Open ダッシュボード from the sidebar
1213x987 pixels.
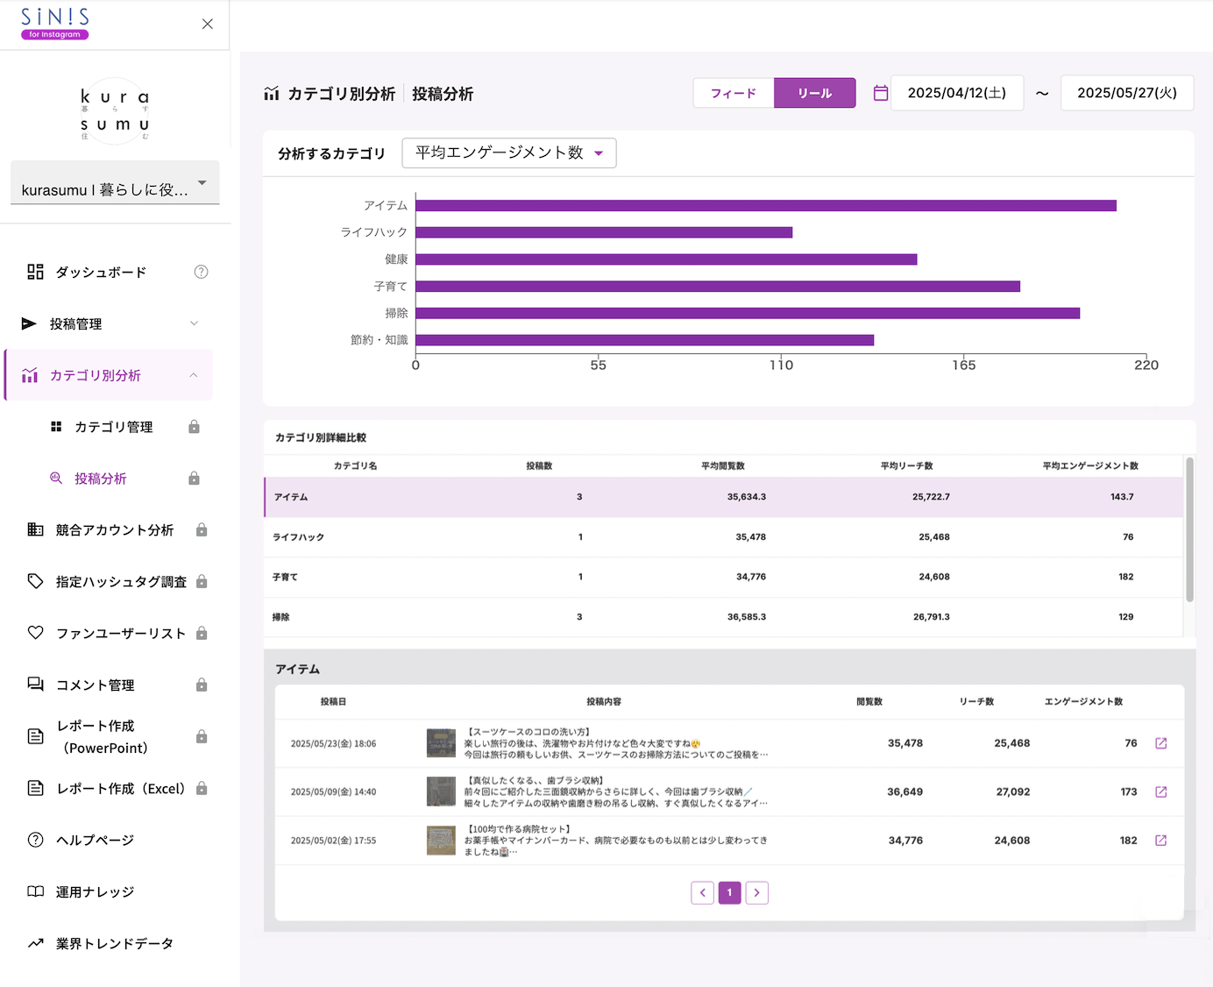(101, 272)
